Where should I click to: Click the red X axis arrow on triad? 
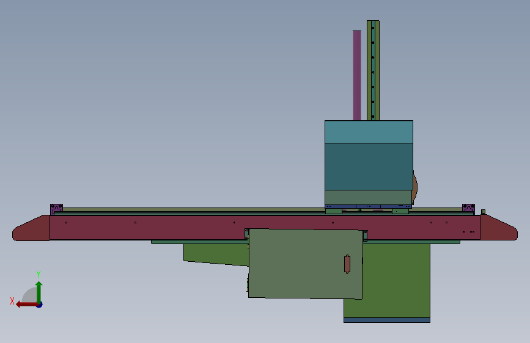(27, 305)
